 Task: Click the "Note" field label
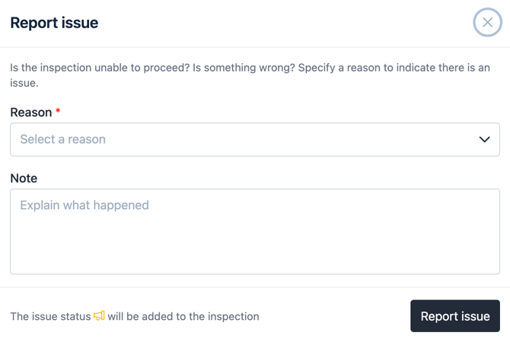click(x=24, y=179)
